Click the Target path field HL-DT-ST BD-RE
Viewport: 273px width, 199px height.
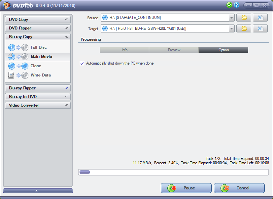165,28
